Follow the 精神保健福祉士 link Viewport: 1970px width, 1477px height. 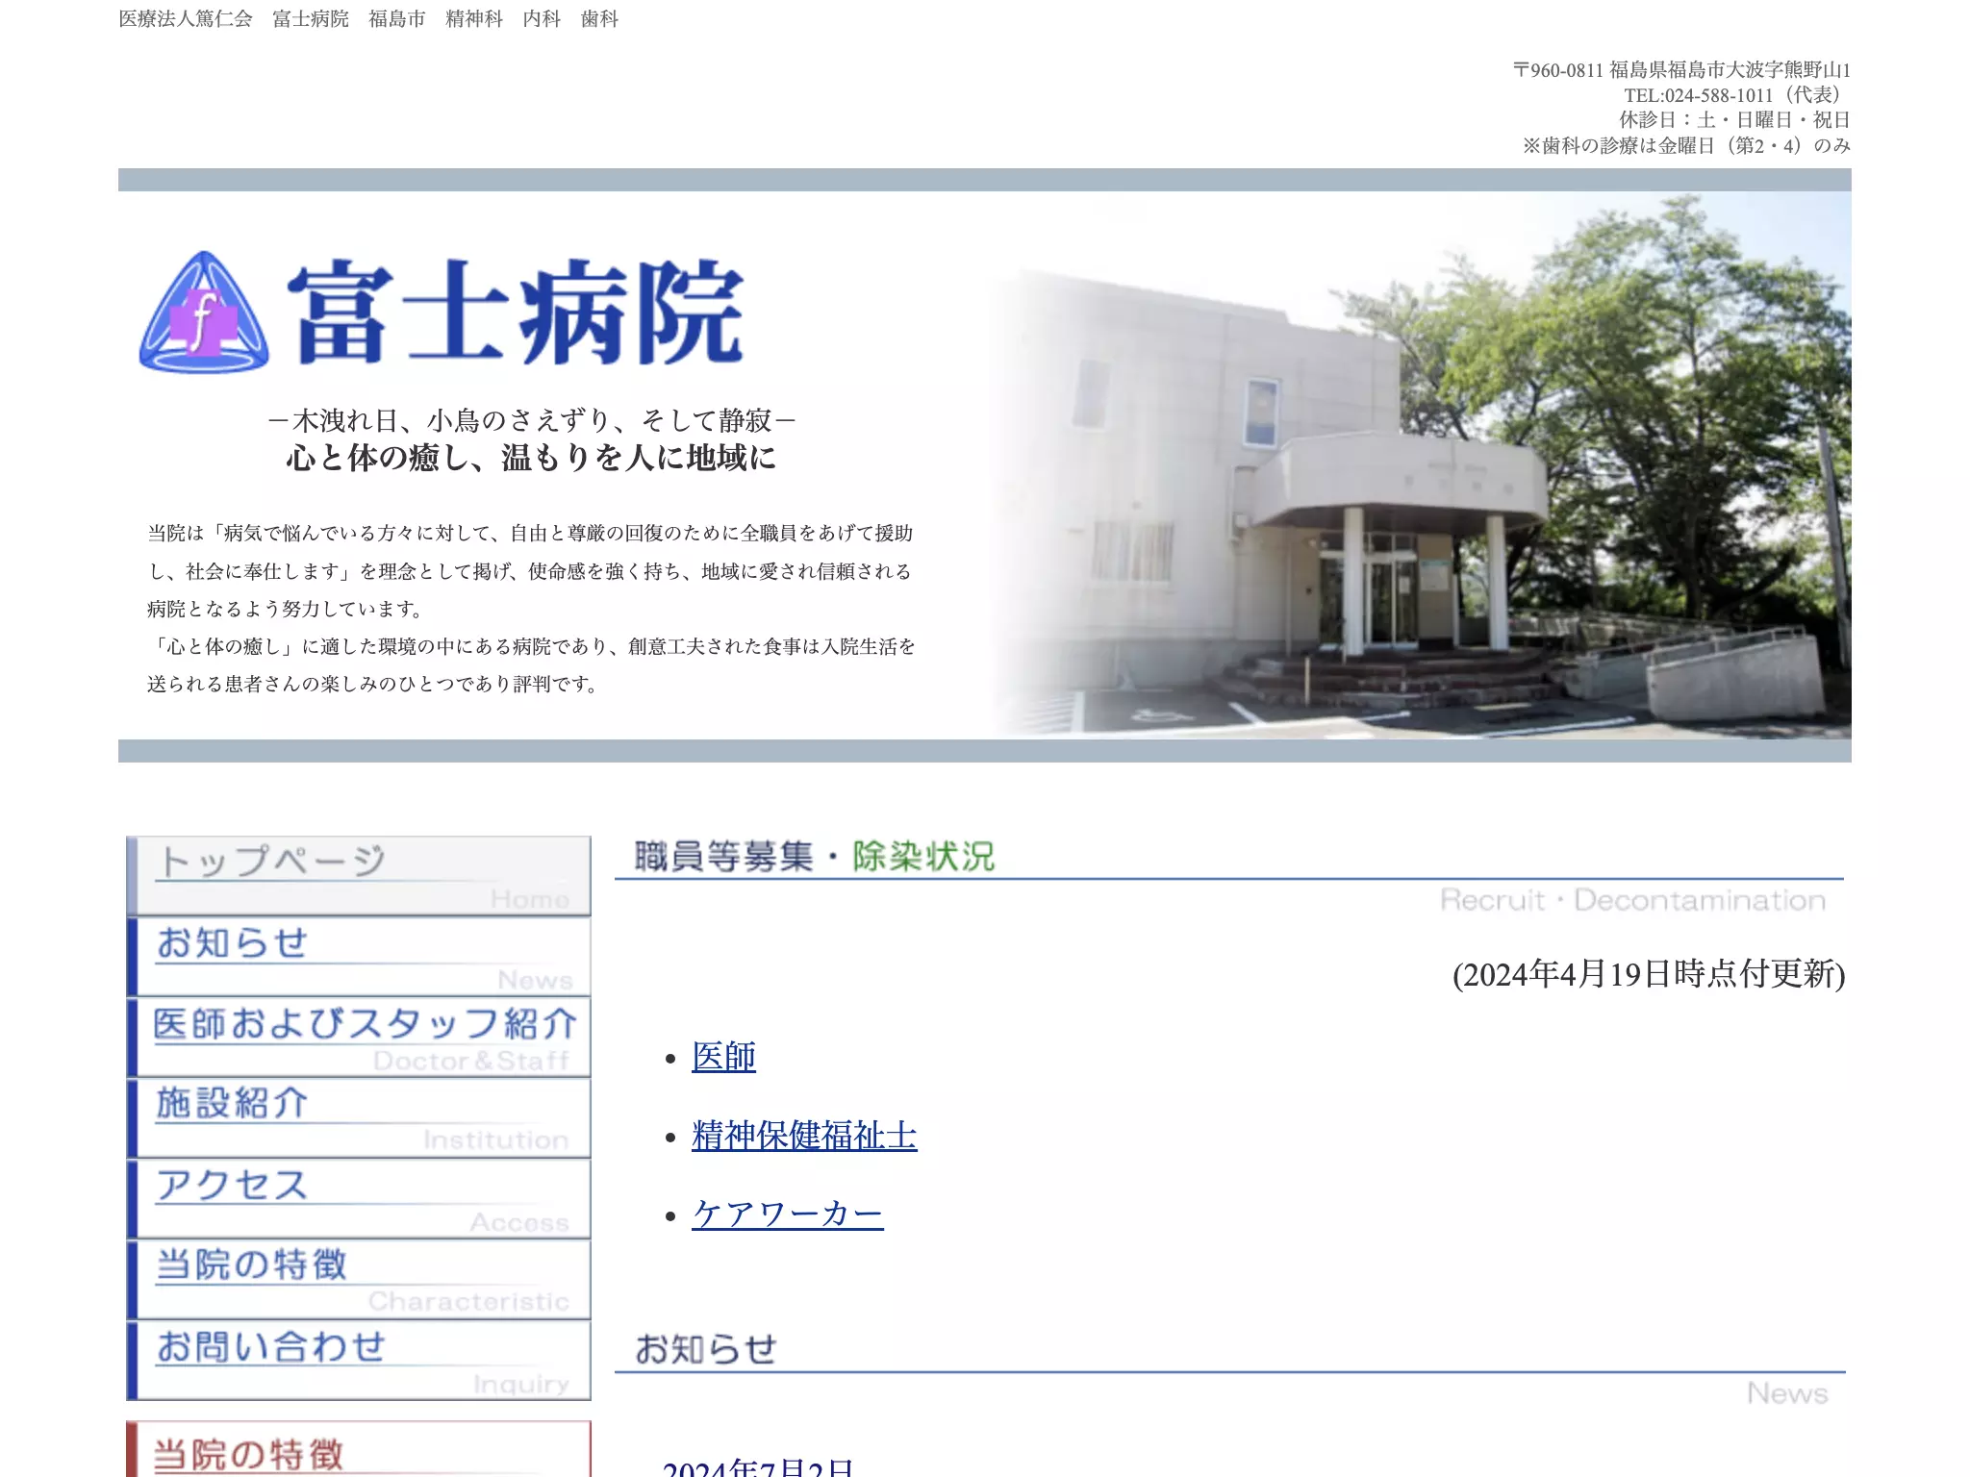(804, 1136)
